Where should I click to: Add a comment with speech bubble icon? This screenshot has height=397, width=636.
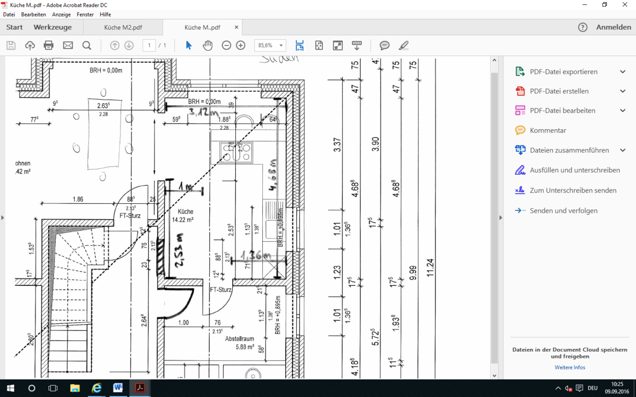(385, 46)
